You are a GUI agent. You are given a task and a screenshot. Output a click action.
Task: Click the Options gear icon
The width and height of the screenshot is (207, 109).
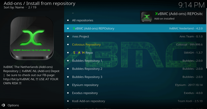tap(3, 105)
